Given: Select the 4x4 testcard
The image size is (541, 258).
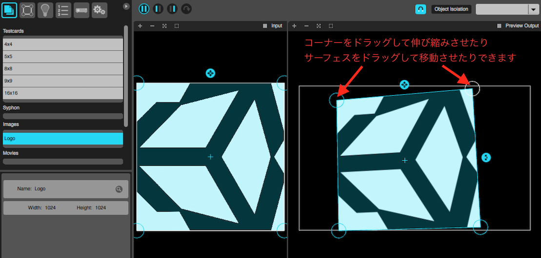Looking at the screenshot, I should [x=63, y=44].
